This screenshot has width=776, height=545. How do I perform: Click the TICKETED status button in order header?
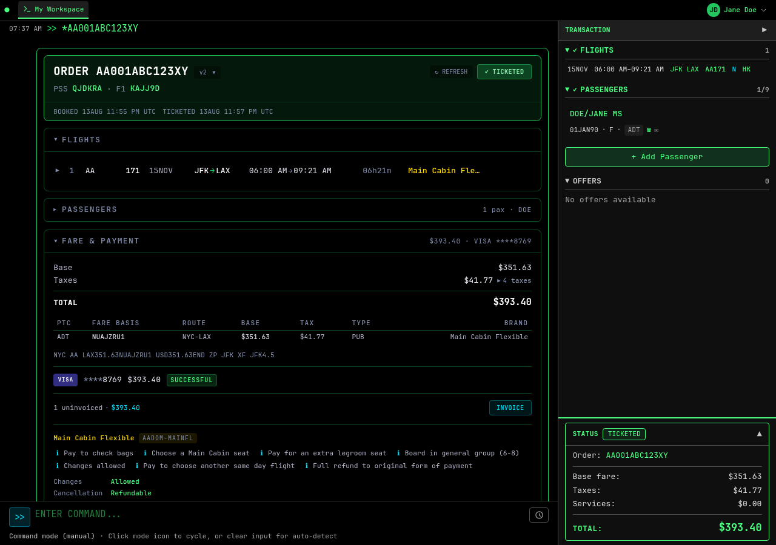coord(504,72)
